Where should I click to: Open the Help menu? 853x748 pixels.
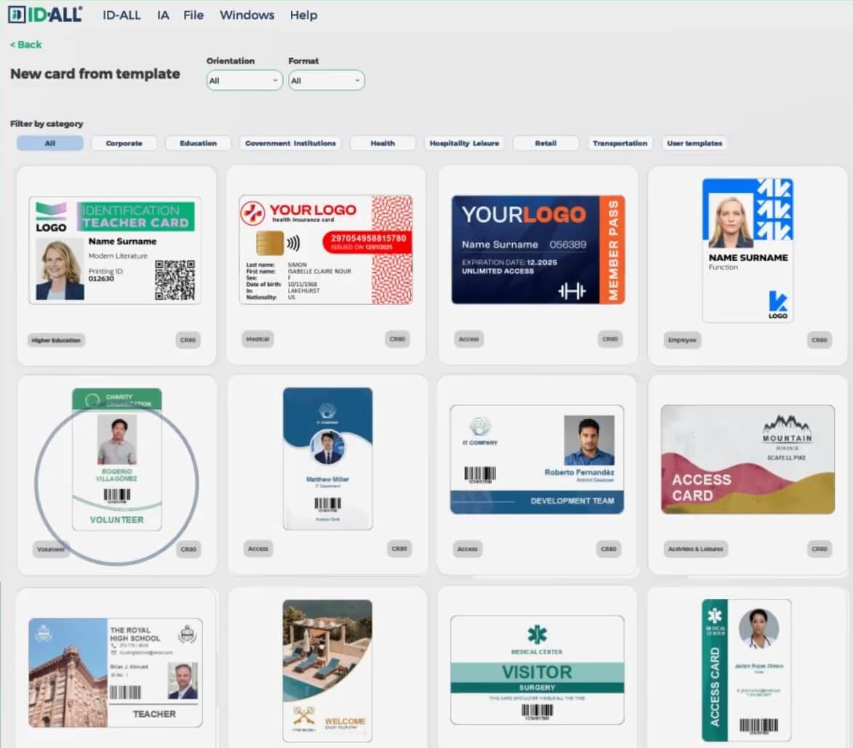(303, 15)
